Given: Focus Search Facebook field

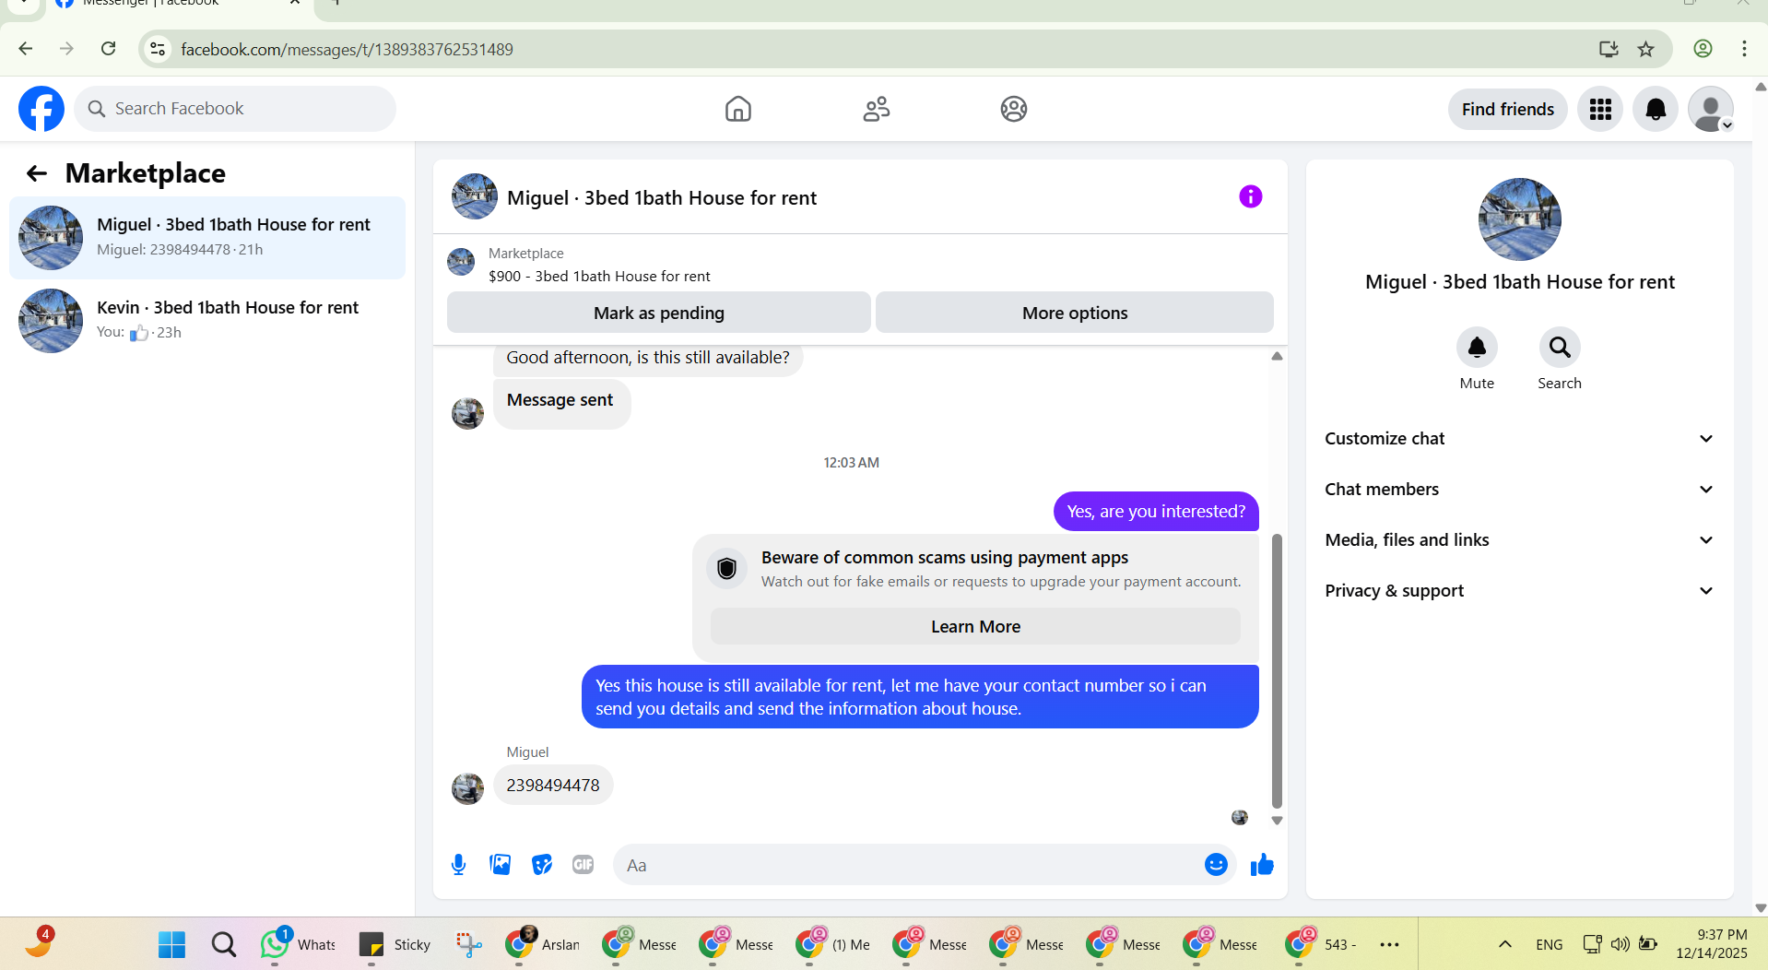Looking at the screenshot, I should [x=235, y=109].
